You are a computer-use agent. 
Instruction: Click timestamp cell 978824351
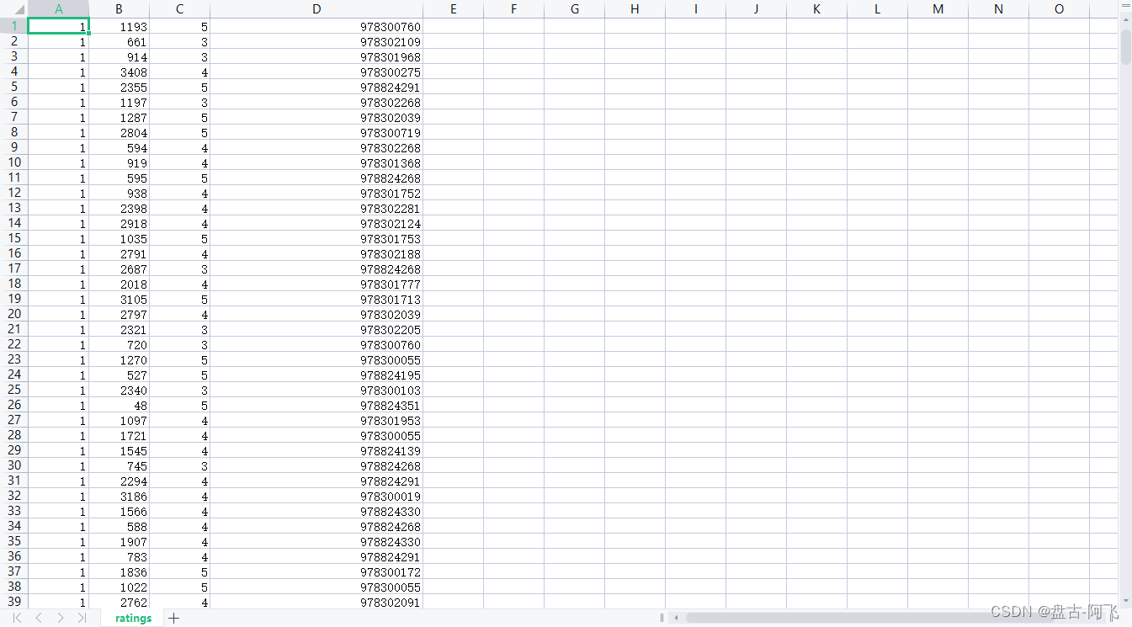point(316,406)
